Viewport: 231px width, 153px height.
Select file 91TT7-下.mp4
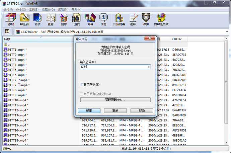[x=16, y=85]
